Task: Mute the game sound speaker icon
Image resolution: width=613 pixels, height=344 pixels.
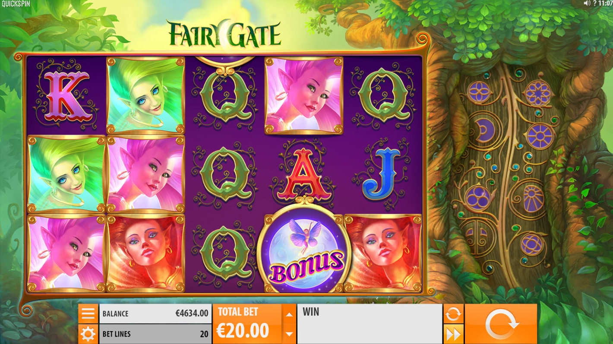Action: (587, 3)
